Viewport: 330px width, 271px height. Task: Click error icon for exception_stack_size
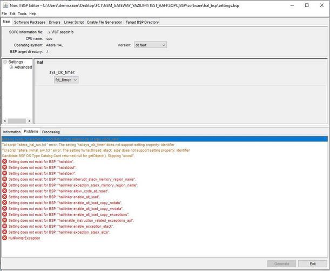(4, 232)
